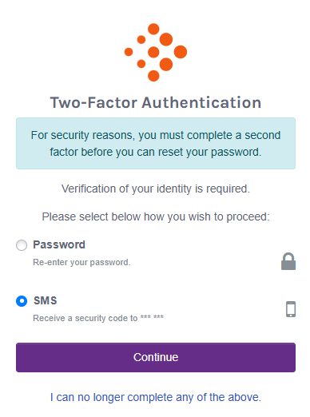Image resolution: width=310 pixels, height=417 pixels.
Task: Click the mobile phone icon beside SMS
Action: pyautogui.click(x=291, y=309)
